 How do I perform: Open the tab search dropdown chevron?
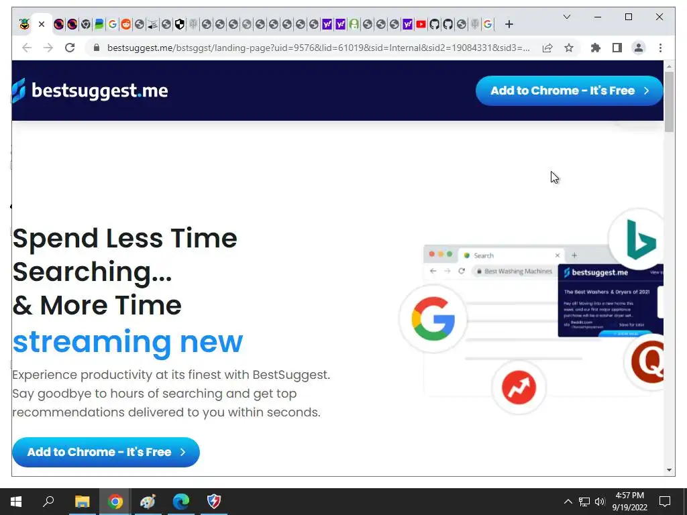click(x=566, y=17)
